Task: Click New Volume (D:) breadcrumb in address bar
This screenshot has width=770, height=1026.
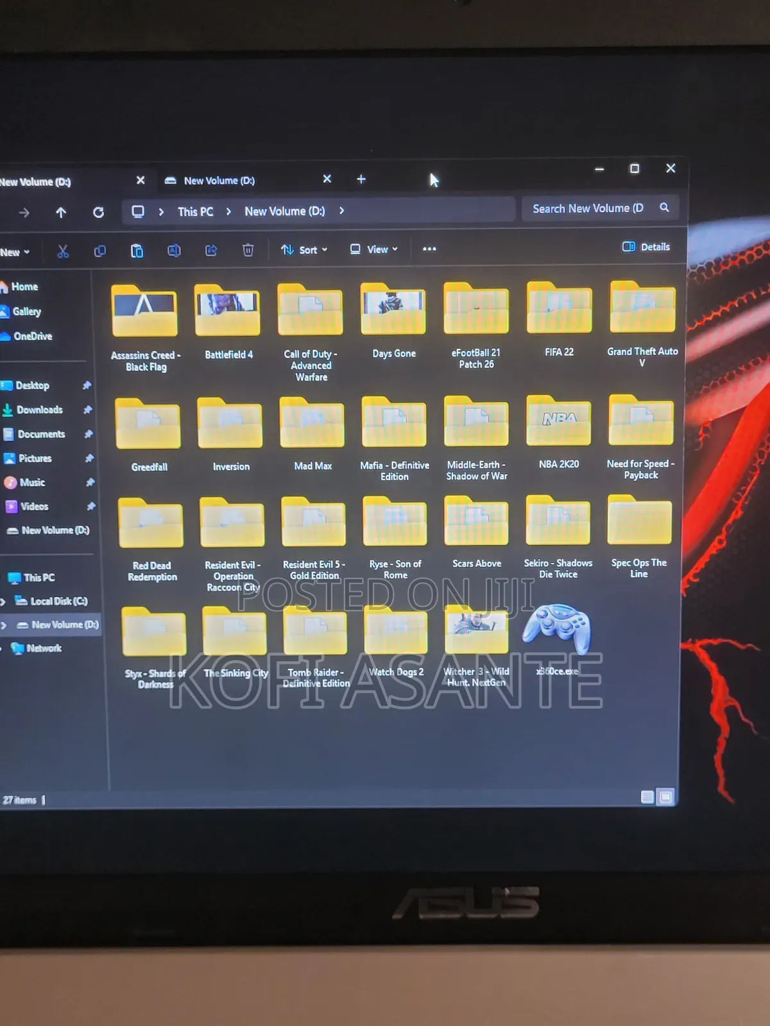Action: pyautogui.click(x=284, y=211)
